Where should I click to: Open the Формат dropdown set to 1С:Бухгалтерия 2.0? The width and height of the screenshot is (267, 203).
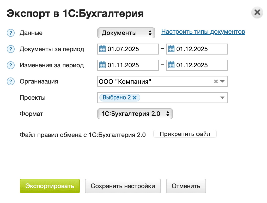point(135,114)
